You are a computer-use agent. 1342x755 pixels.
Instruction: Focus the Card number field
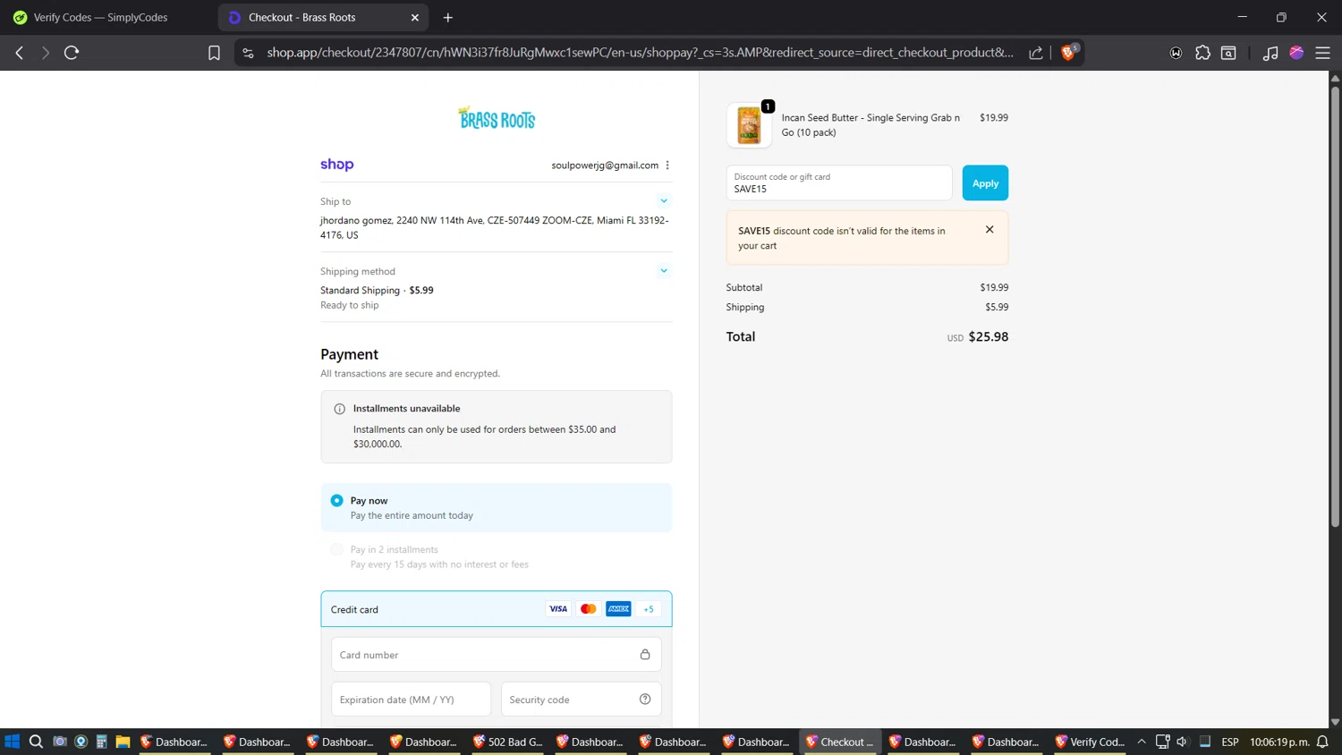coord(497,655)
